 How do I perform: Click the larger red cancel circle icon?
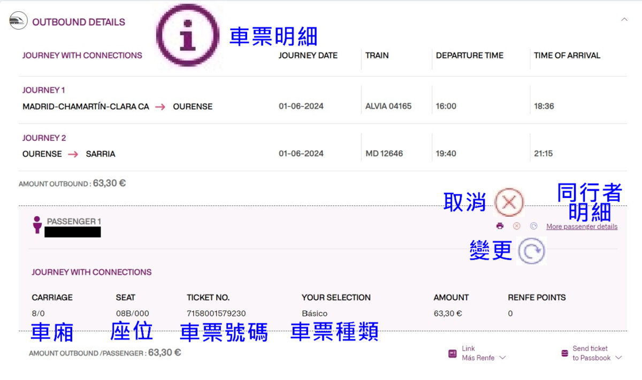click(509, 202)
